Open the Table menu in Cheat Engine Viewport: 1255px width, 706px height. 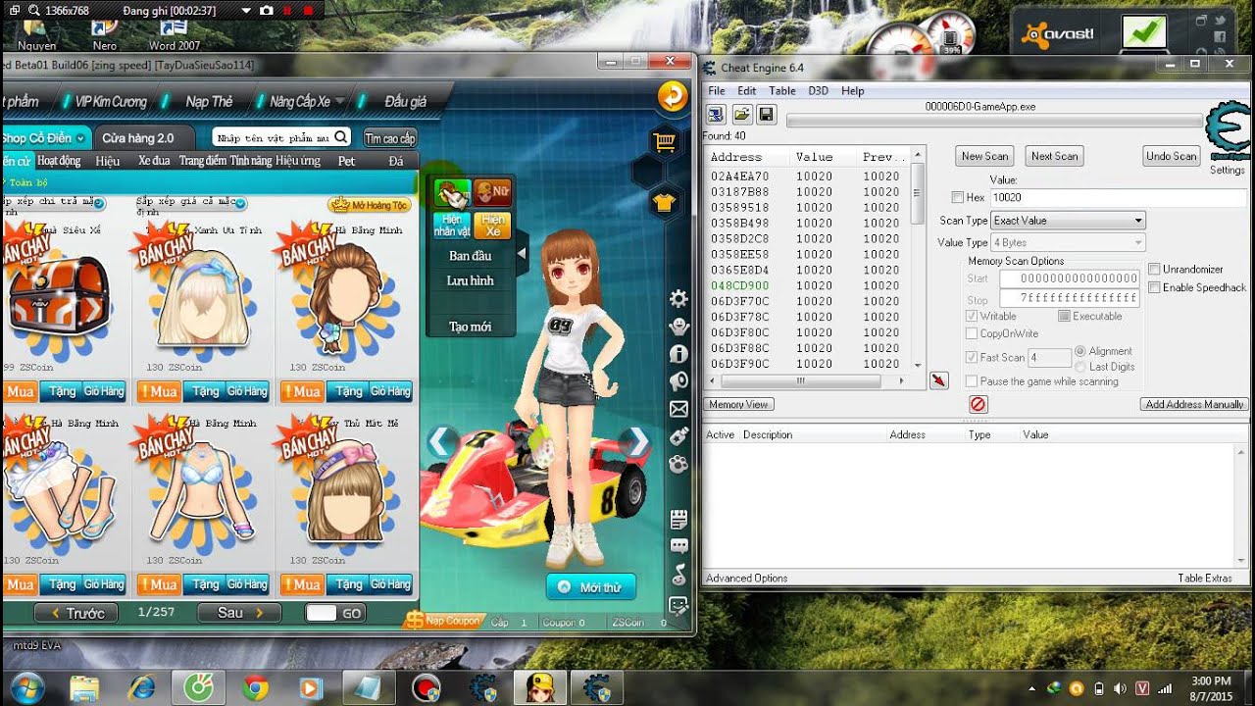point(782,91)
